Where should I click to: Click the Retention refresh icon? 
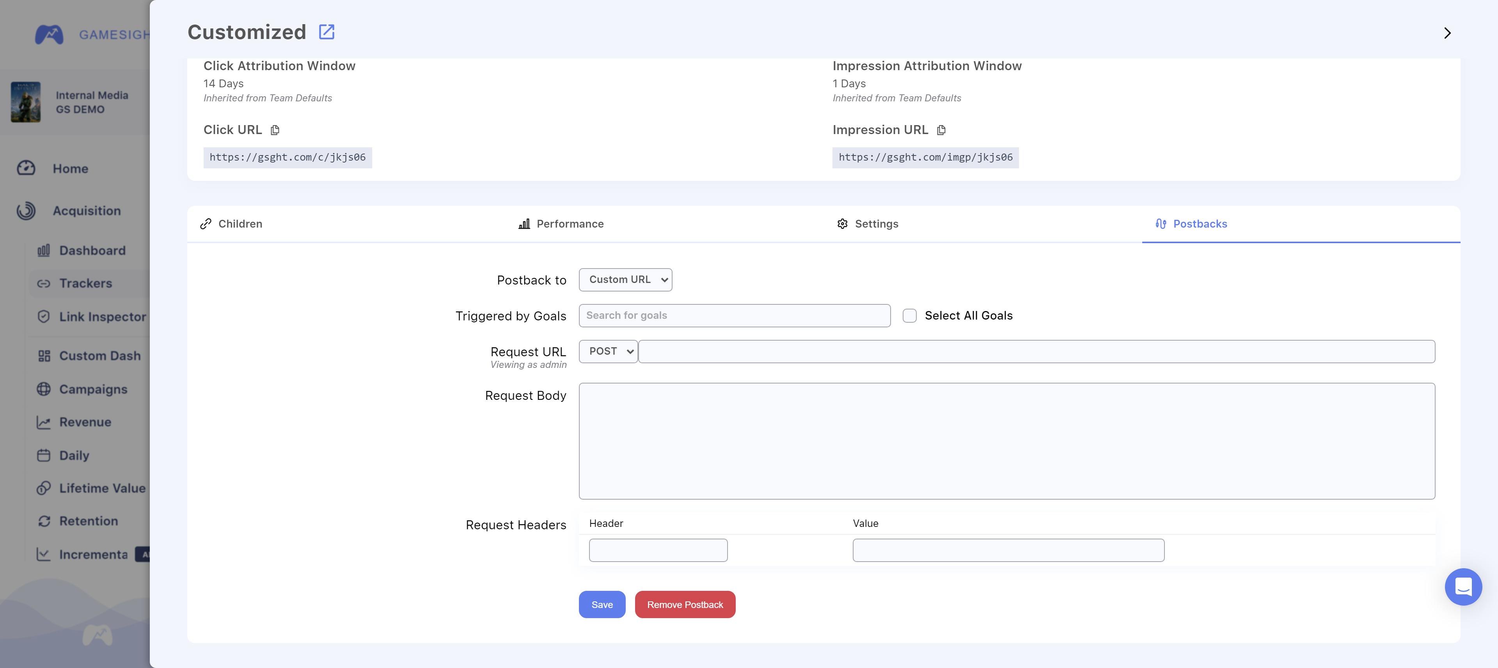click(x=44, y=521)
